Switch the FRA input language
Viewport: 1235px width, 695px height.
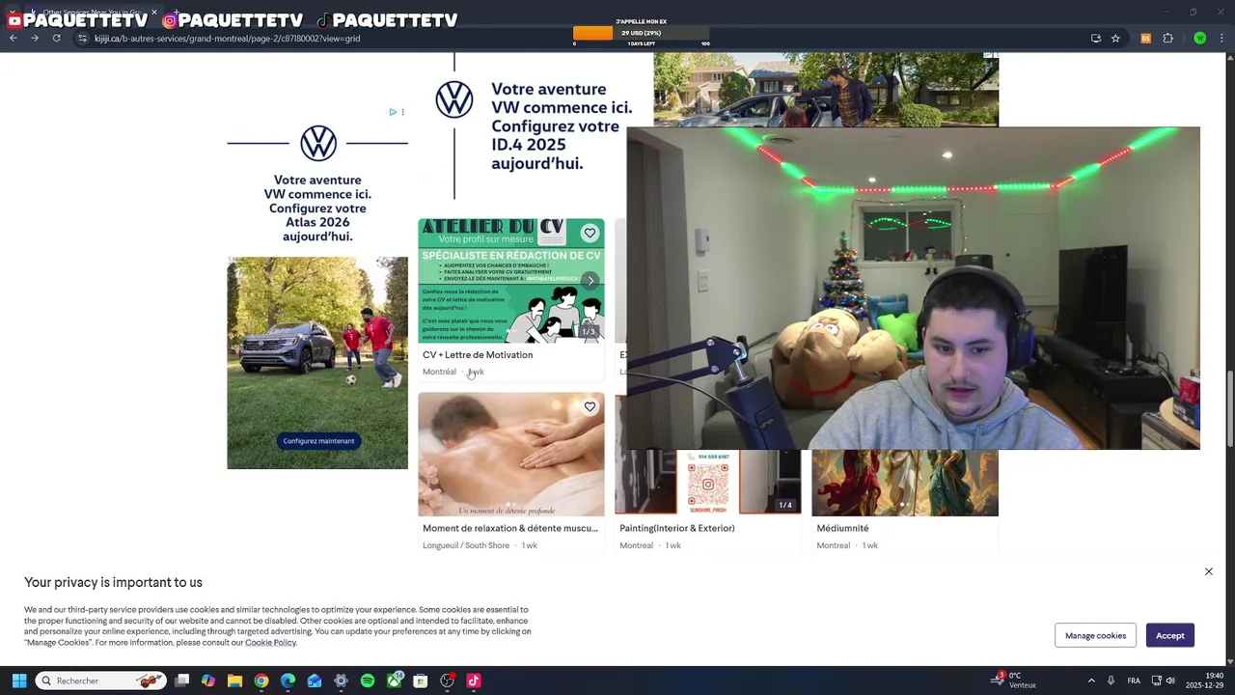(x=1134, y=681)
